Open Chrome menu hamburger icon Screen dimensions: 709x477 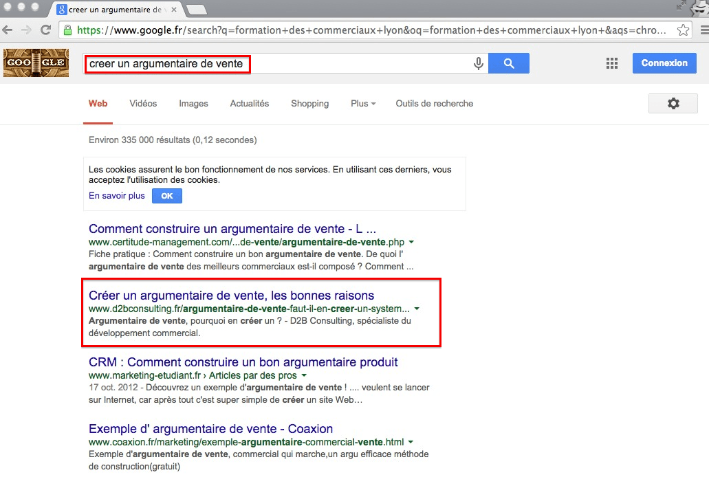[x=704, y=30]
